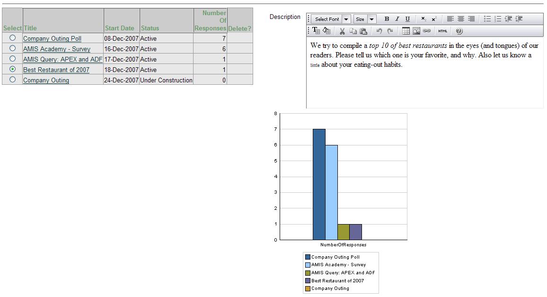This screenshot has height=297, width=547.
Task: Open the editor help icon
Action: (459, 31)
